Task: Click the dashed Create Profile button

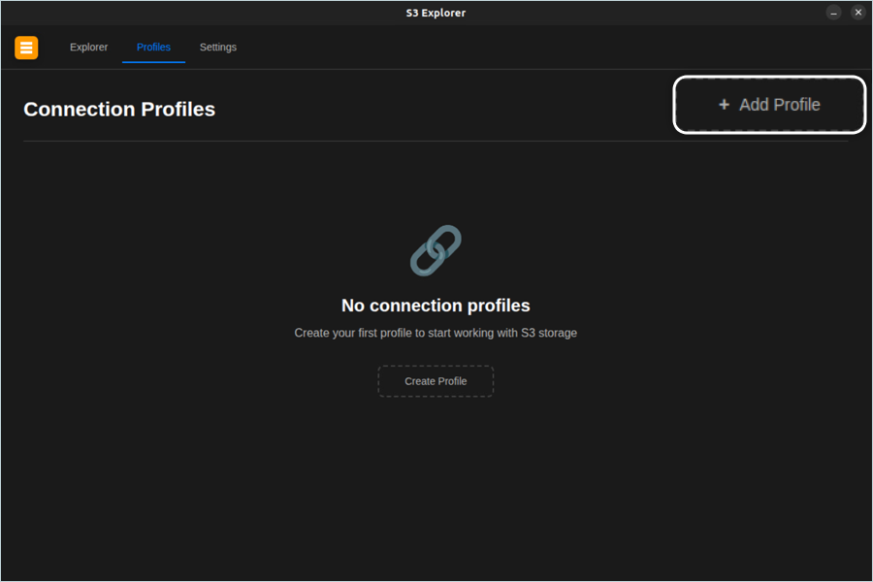Action: (436, 381)
